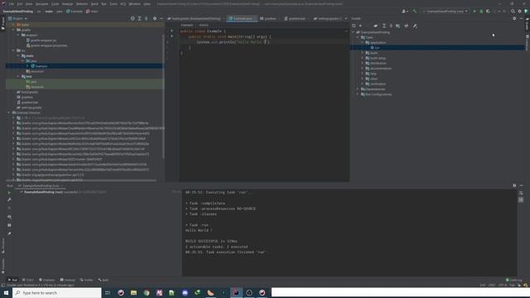530x298 pixels.
Task: Toggle the Structure tool window stripe button
Action: (x=3, y=246)
